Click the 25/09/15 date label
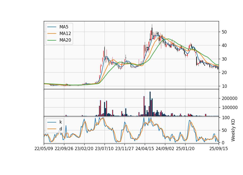The image size is (243, 175). (x=219, y=149)
